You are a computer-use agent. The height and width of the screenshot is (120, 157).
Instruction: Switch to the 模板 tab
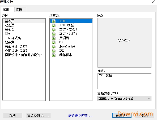pos(20,10)
